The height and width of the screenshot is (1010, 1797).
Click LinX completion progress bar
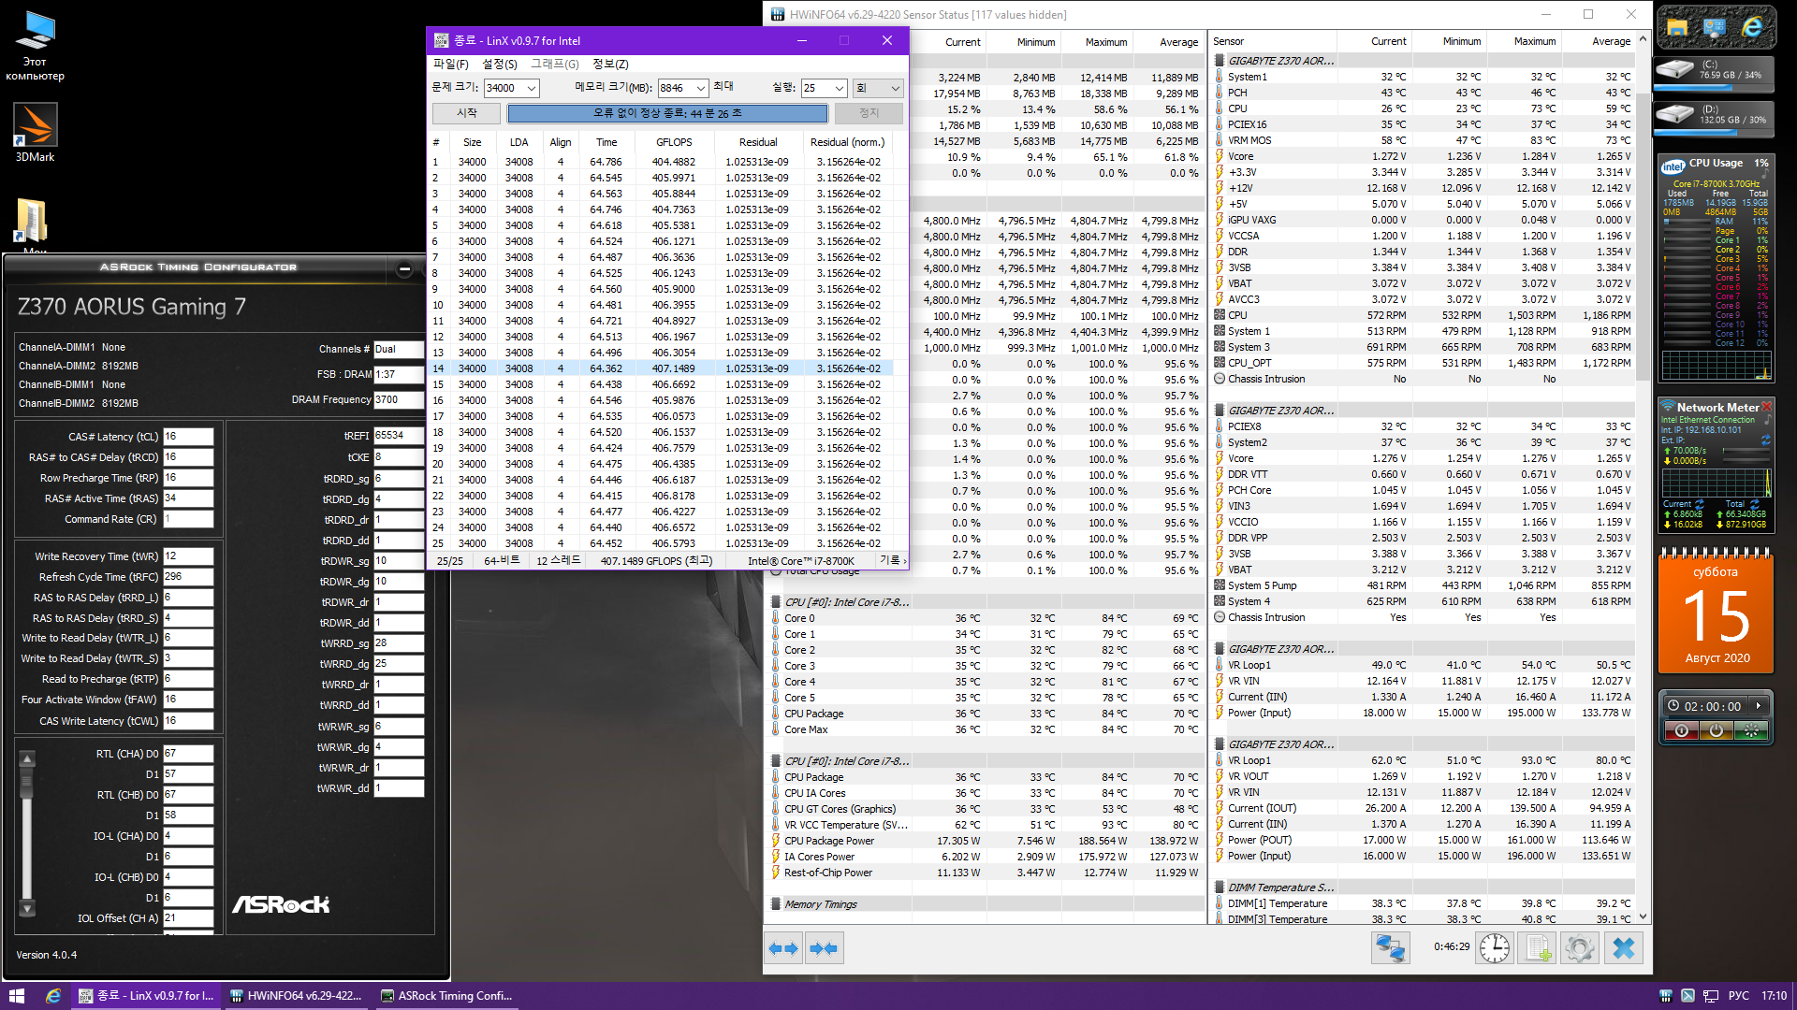[x=667, y=113]
